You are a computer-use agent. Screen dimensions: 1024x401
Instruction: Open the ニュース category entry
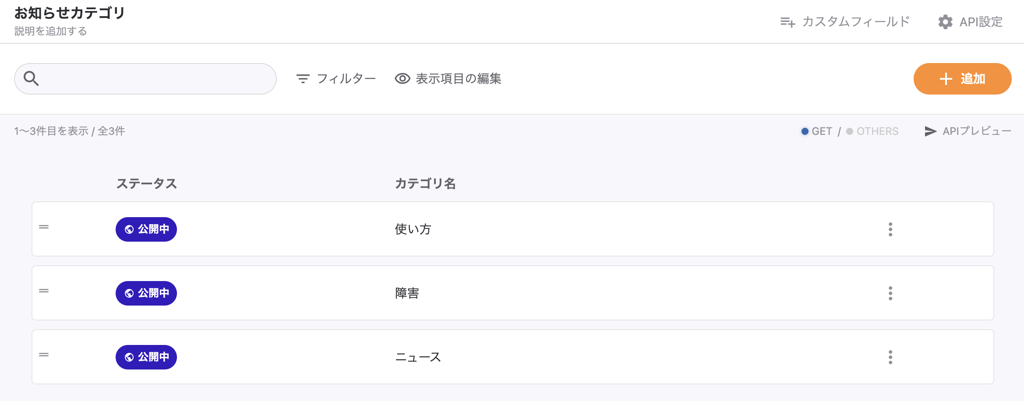coord(418,357)
